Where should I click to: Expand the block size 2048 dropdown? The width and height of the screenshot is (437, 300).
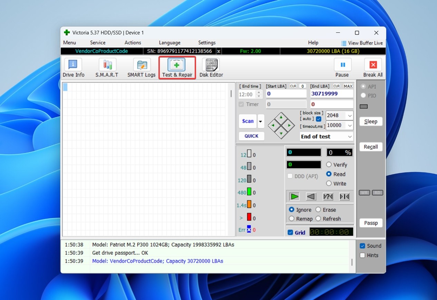click(350, 116)
